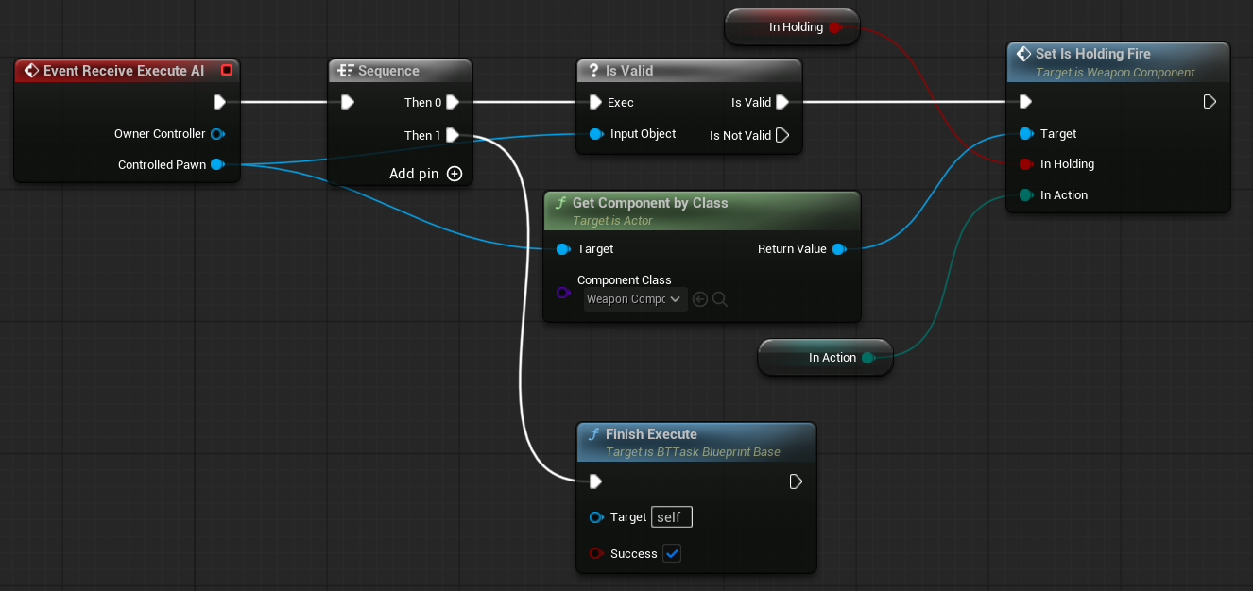Click the Then 1 output pin on Sequence
The height and width of the screenshot is (591, 1253).
(453, 135)
